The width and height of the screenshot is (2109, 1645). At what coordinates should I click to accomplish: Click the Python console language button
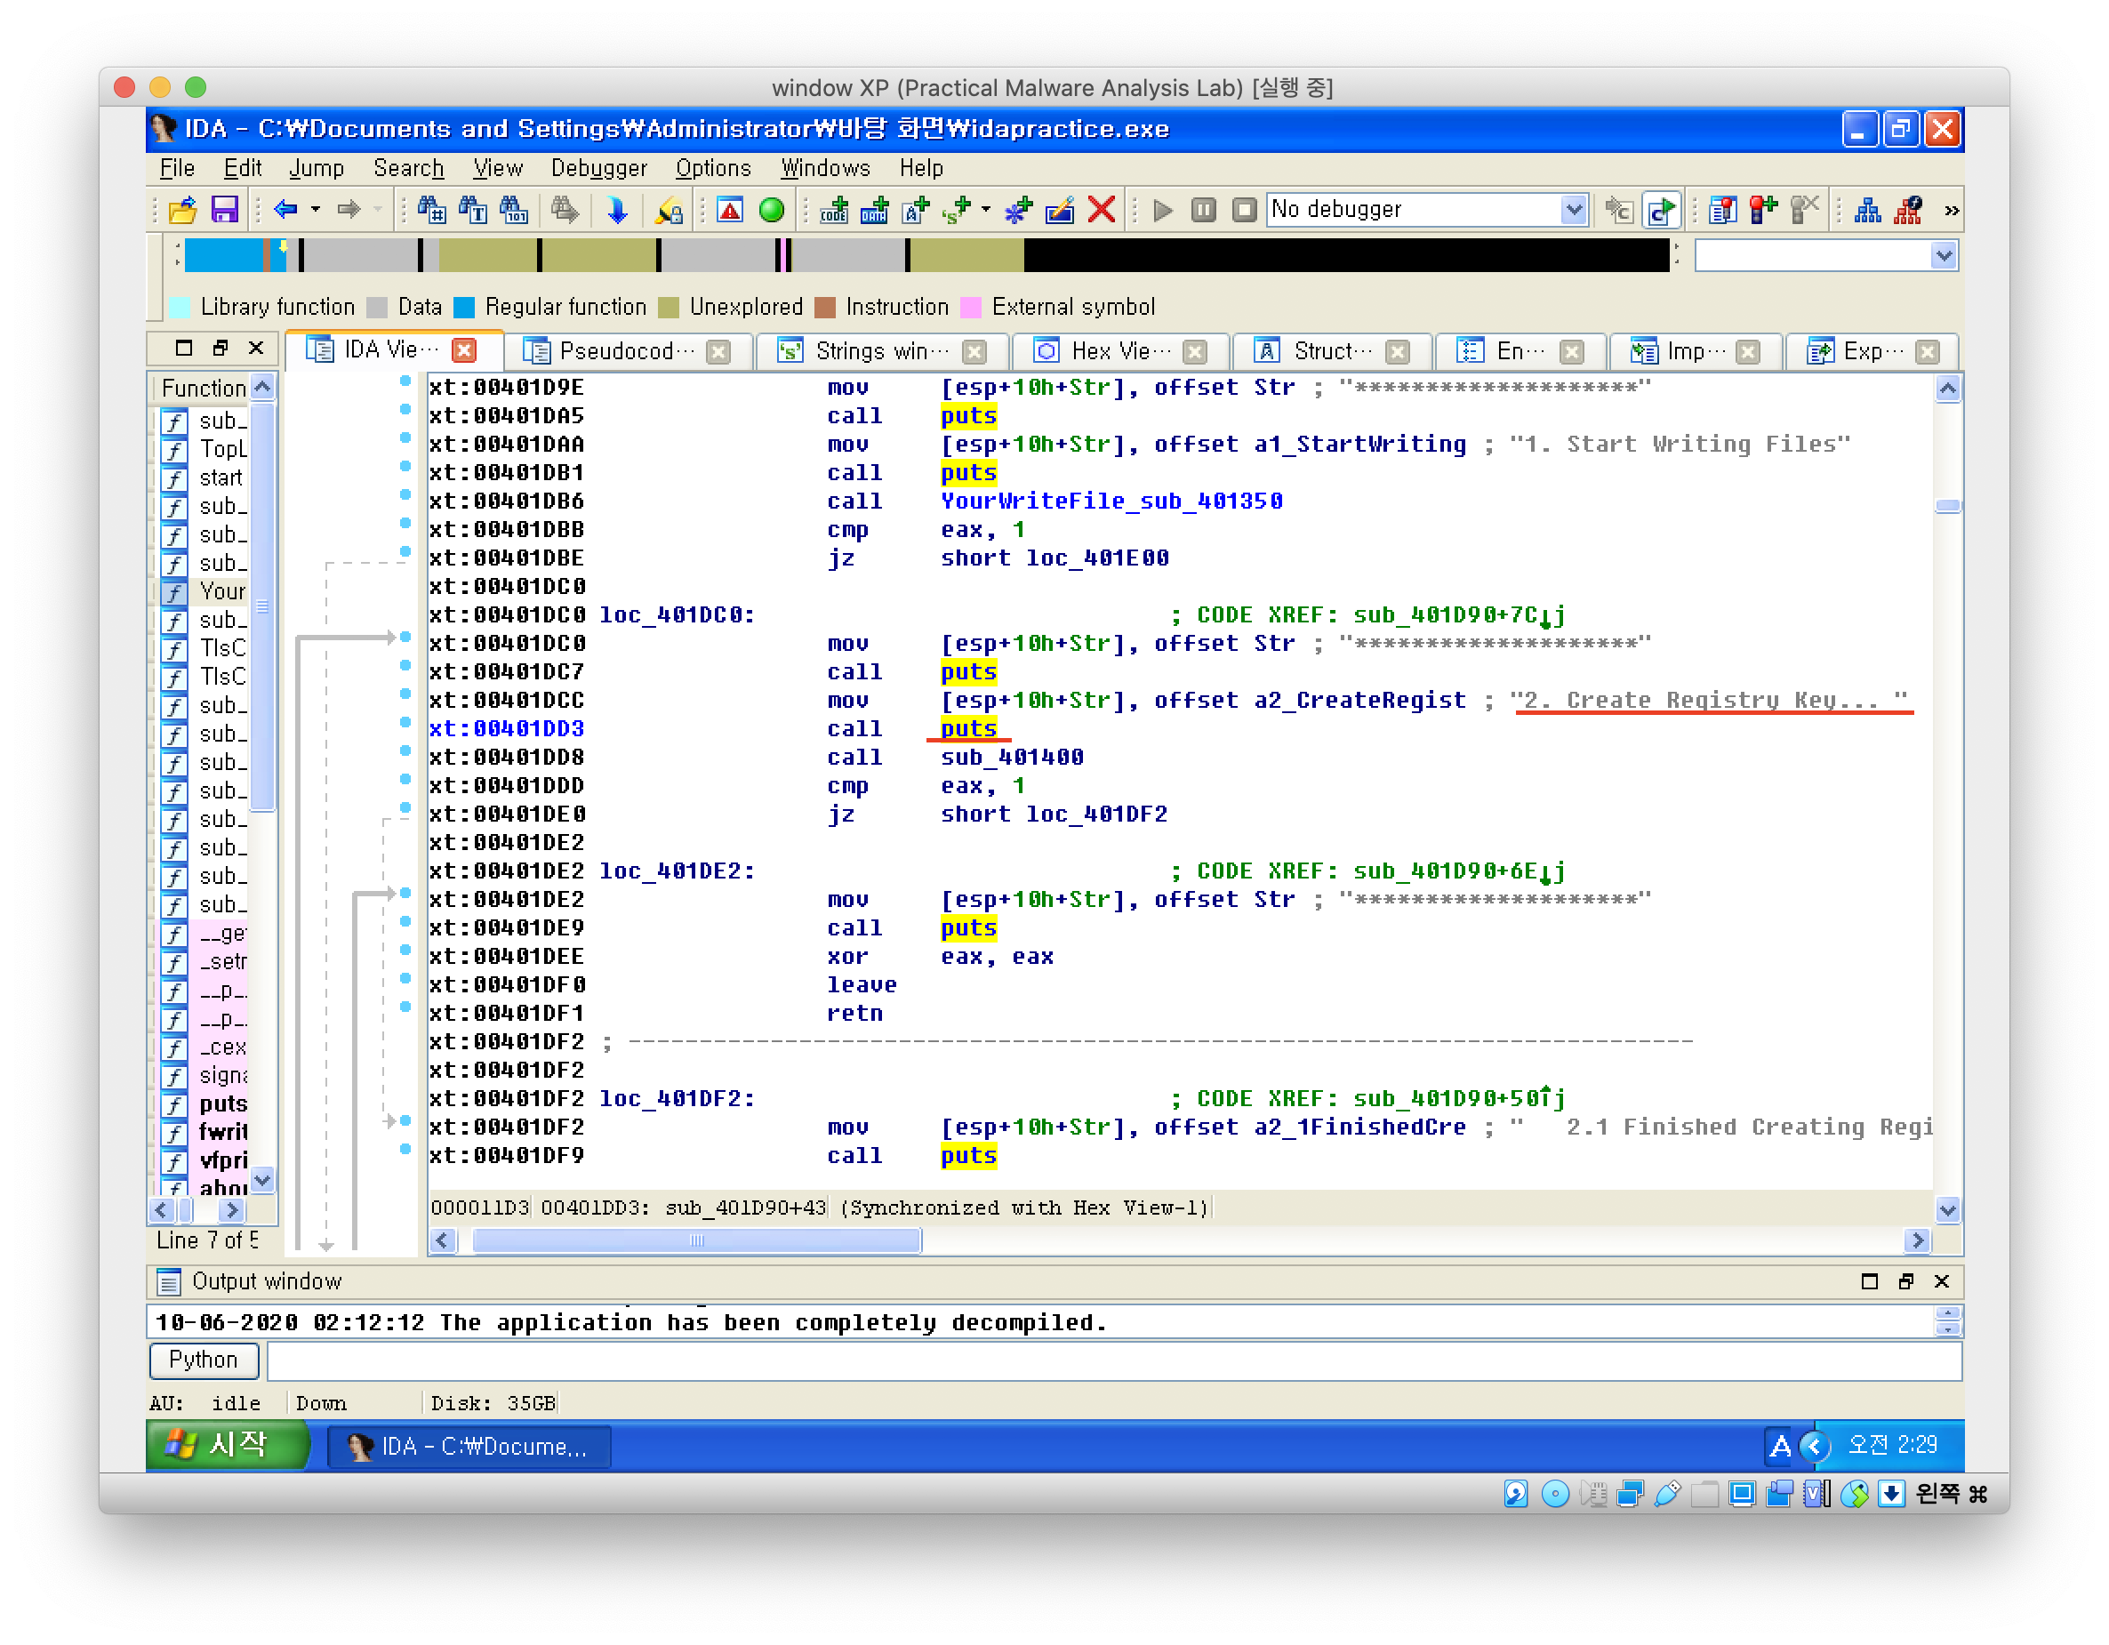(204, 1360)
